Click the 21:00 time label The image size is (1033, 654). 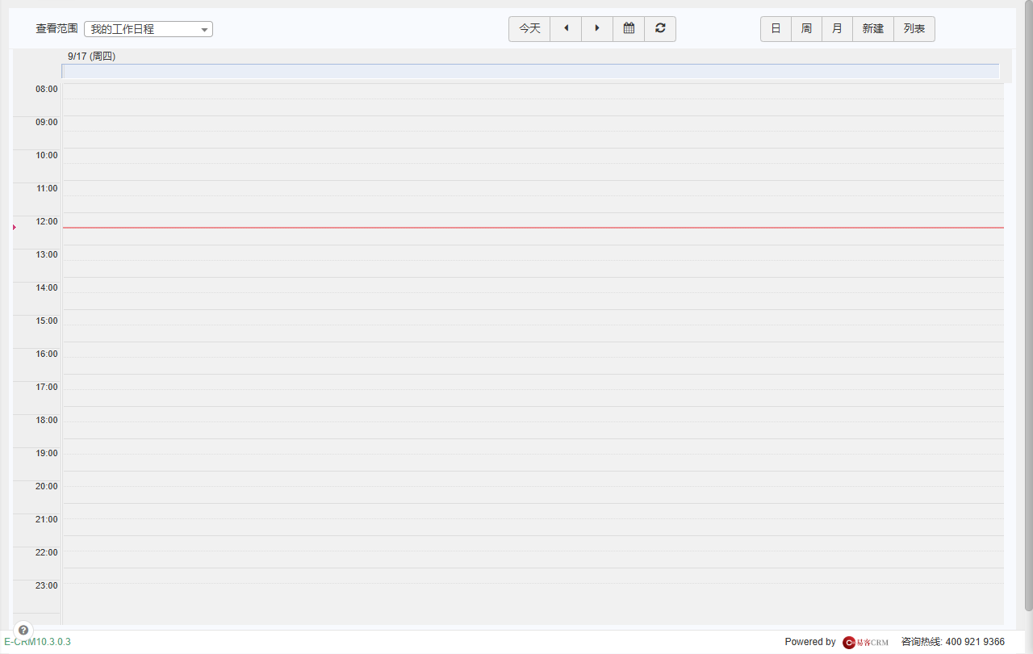click(47, 519)
